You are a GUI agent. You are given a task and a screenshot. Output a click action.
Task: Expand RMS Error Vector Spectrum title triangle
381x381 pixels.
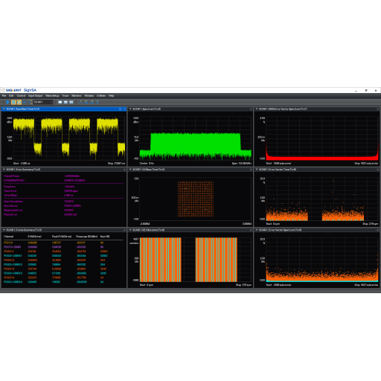257,109
